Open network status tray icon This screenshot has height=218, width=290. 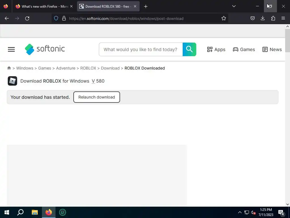click(247, 212)
